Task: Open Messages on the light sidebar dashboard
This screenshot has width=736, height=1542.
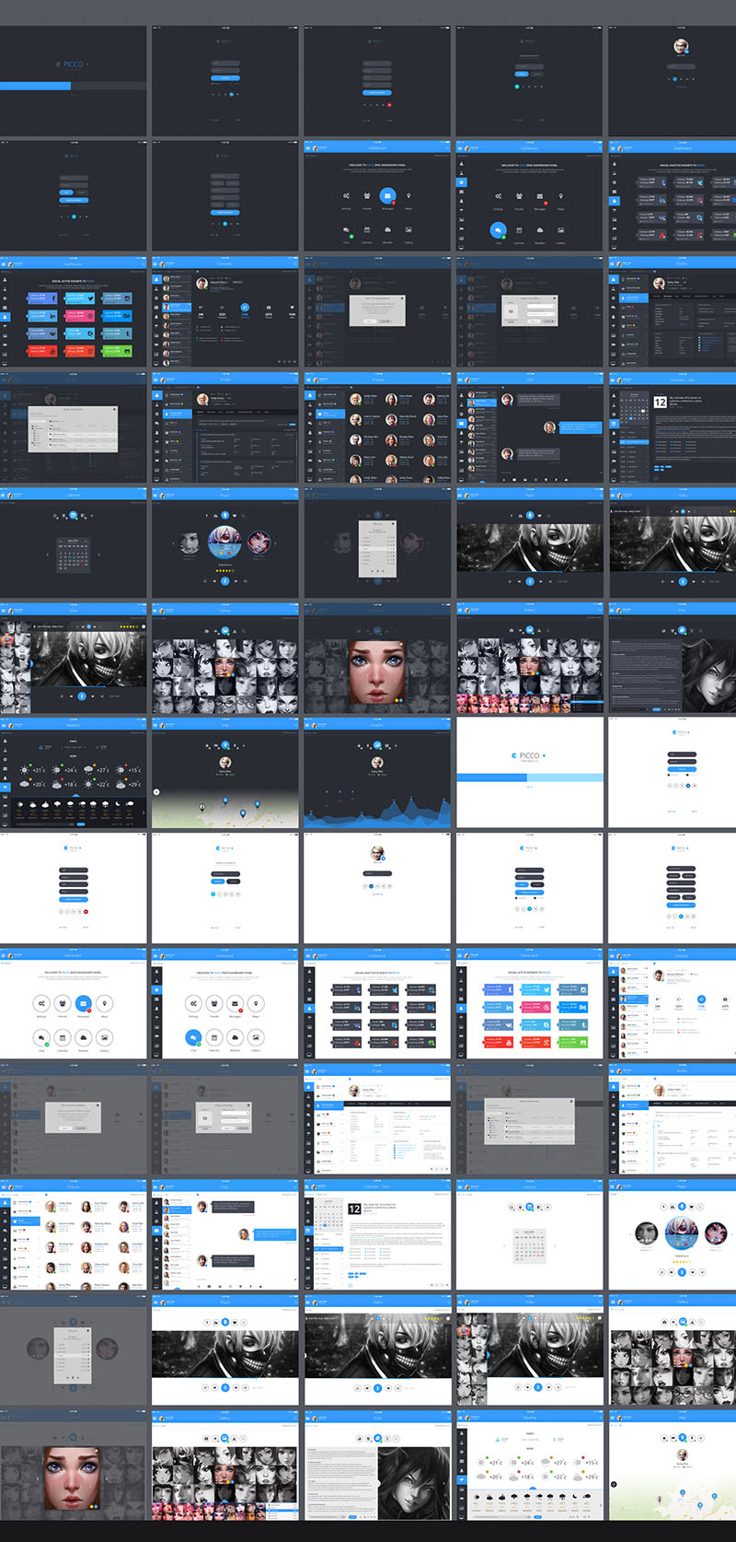Action: [236, 1003]
